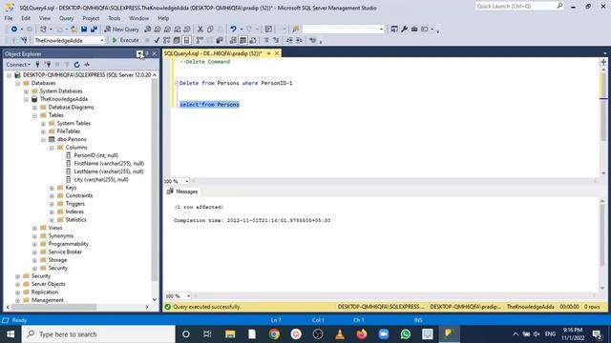
Task: Click Display Estimated Execution Plan icon
Action: (x=167, y=40)
